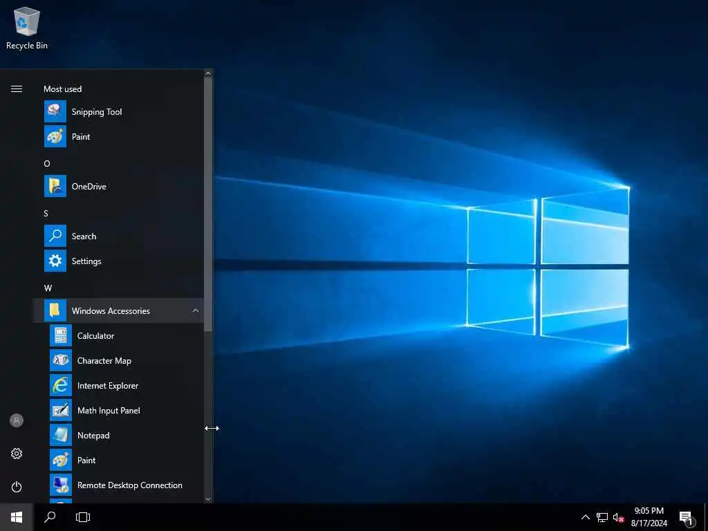Click the muted volume tray icon
The height and width of the screenshot is (531, 708).
618,517
